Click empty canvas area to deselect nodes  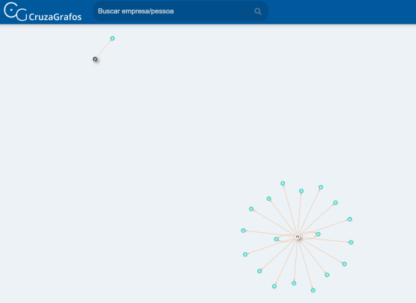160,133
